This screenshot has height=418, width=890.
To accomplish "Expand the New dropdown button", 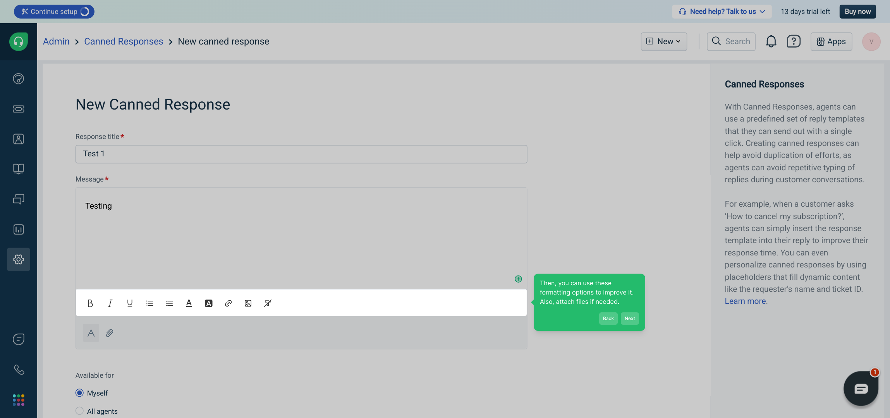I will [664, 41].
